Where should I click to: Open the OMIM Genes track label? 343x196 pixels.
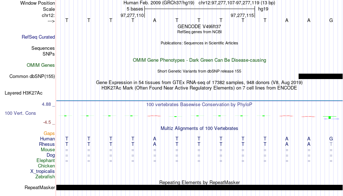[41, 65]
